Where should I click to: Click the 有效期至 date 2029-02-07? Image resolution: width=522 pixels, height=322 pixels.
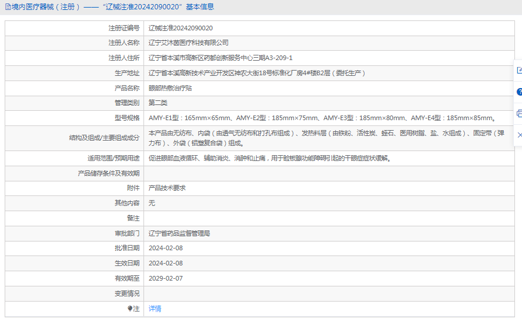(x=165, y=278)
